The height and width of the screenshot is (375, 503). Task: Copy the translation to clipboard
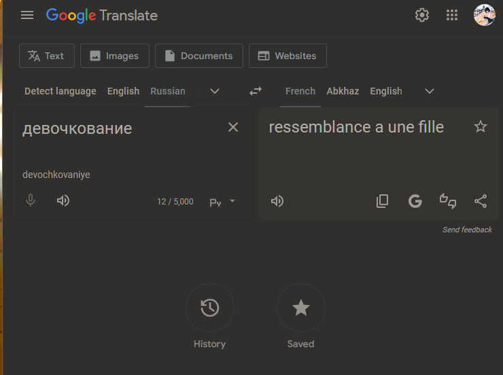(383, 201)
